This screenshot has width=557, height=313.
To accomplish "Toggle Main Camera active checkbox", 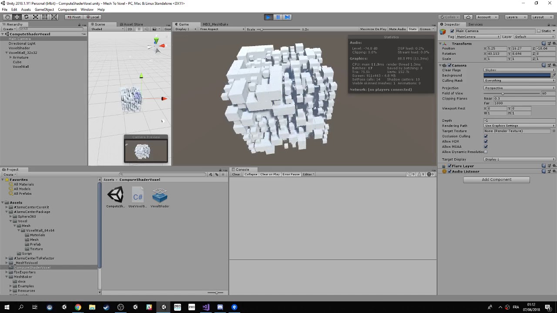I will click(452, 31).
